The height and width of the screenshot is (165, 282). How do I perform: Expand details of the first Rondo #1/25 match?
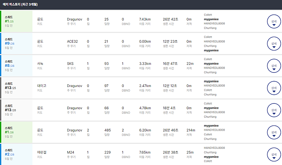click(274, 21)
